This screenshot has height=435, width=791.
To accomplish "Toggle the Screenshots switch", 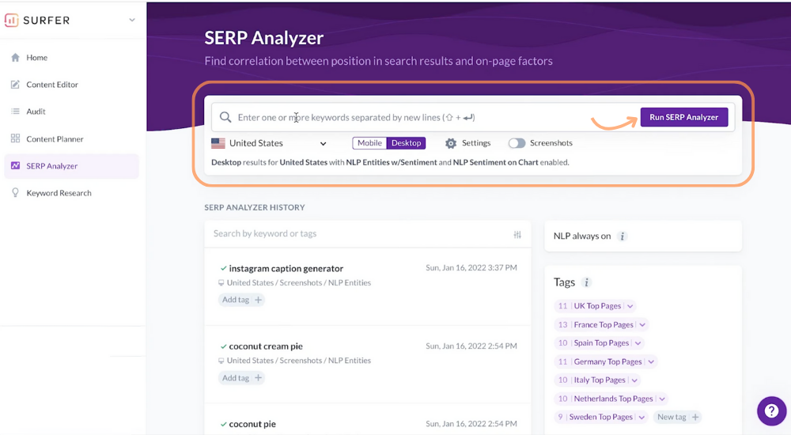I will tap(517, 143).
